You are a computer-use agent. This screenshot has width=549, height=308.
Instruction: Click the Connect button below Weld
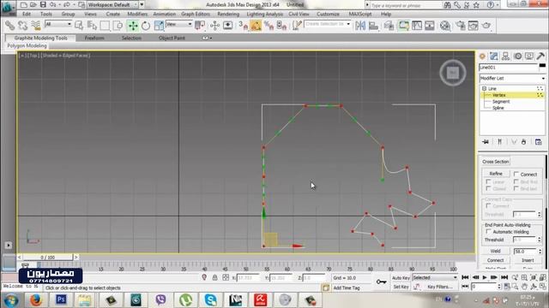(496, 260)
